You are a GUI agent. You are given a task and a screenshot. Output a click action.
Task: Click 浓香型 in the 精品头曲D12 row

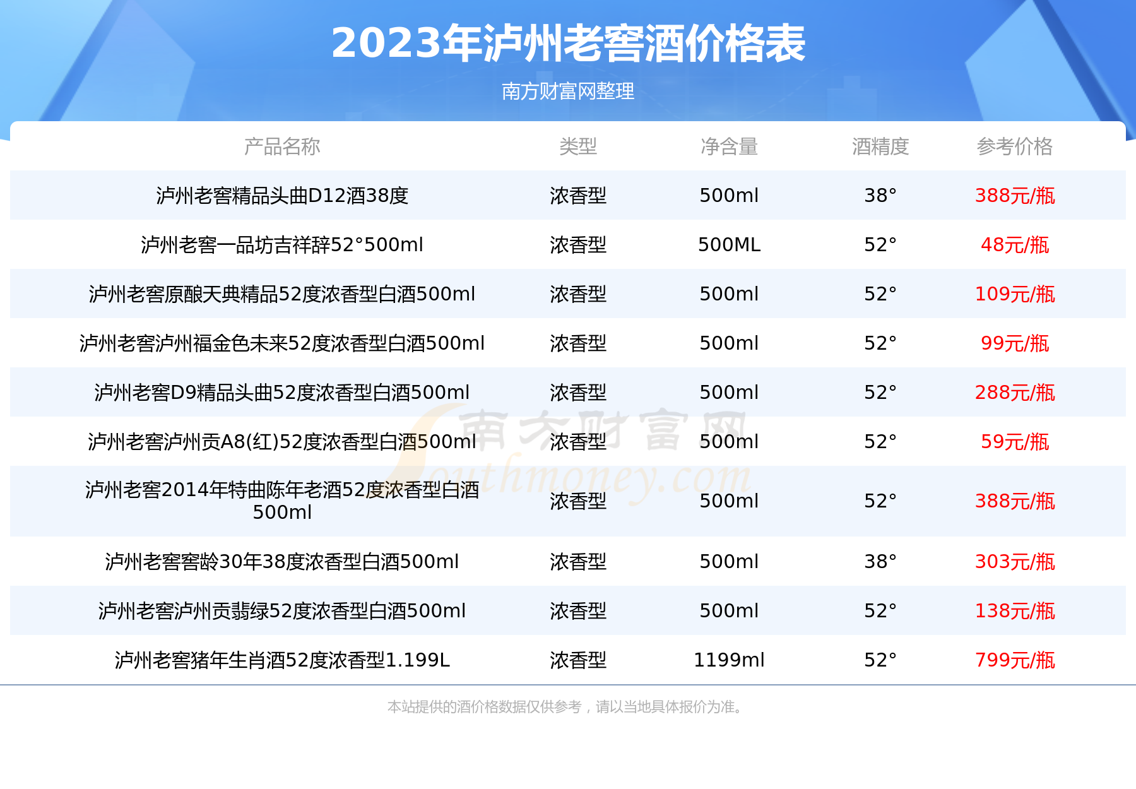(x=578, y=196)
